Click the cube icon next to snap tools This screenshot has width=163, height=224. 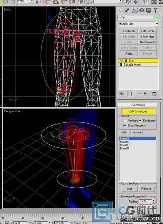[80, 2]
